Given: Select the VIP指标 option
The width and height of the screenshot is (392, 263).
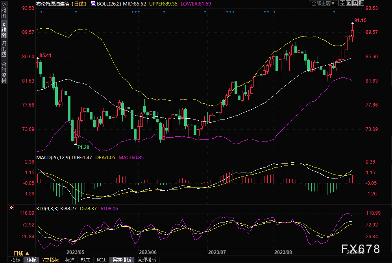Looking at the screenshot, I should click(x=50, y=260).
